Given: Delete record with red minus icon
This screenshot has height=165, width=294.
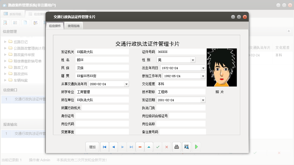Looking at the screenshot, I should [140, 147].
